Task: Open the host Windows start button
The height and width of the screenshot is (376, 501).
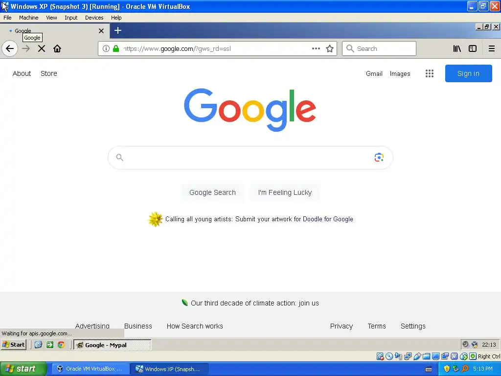Action: pyautogui.click(x=23, y=369)
